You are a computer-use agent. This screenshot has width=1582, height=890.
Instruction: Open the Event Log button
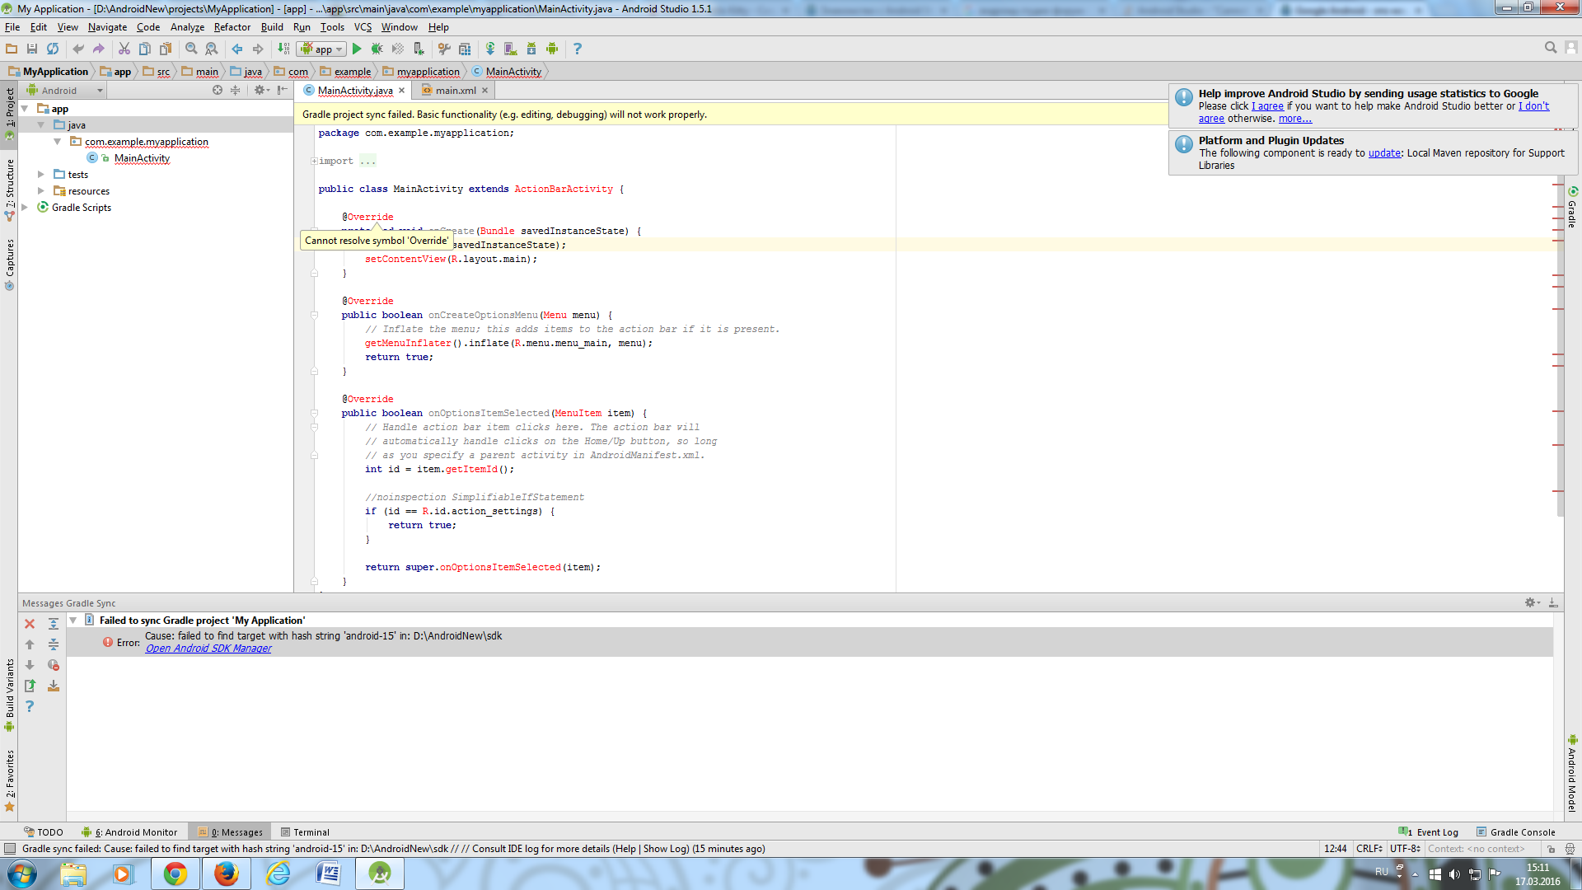pyautogui.click(x=1429, y=832)
